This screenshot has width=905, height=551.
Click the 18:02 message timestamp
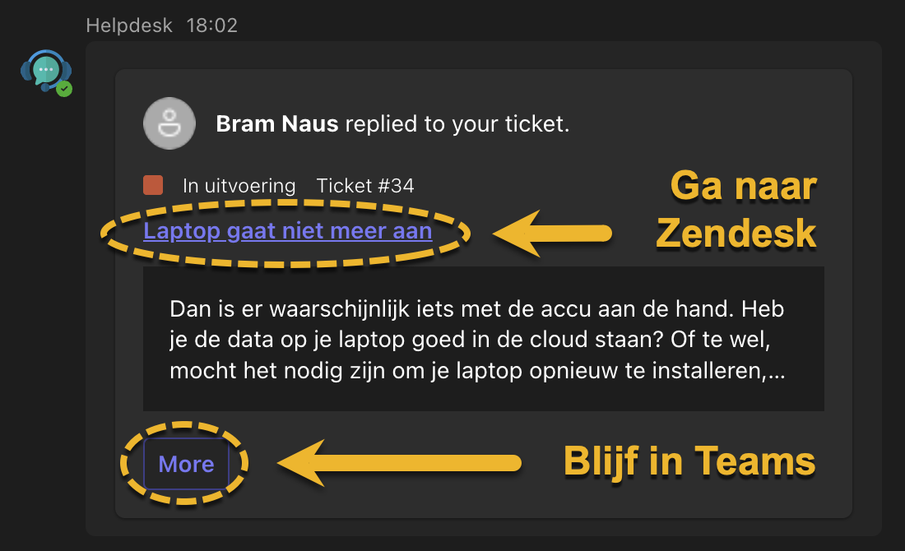pyautogui.click(x=211, y=25)
